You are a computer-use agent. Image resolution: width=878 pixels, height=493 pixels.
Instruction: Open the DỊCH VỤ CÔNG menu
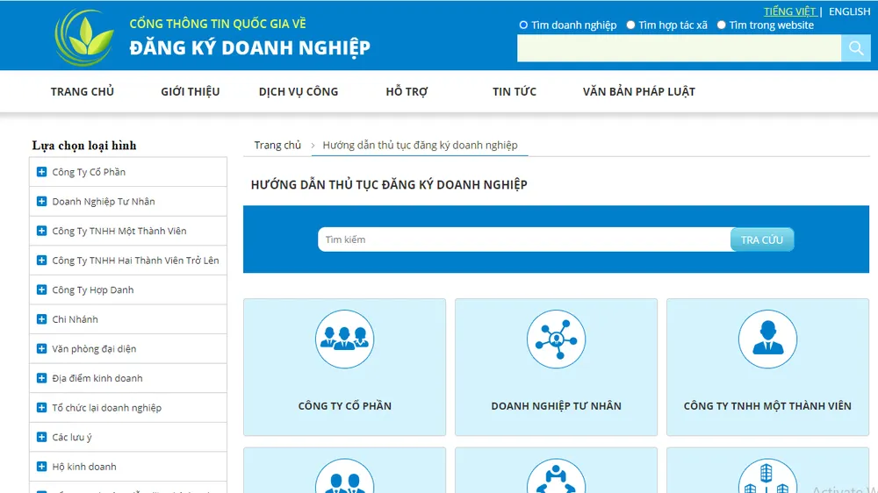click(x=299, y=92)
